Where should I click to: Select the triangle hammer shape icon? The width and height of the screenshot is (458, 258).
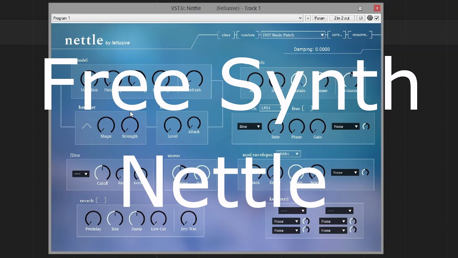pyautogui.click(x=87, y=126)
